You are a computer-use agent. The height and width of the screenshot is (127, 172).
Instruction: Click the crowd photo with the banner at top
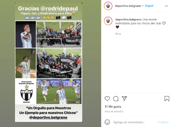pyautogui.click(x=59, y=34)
